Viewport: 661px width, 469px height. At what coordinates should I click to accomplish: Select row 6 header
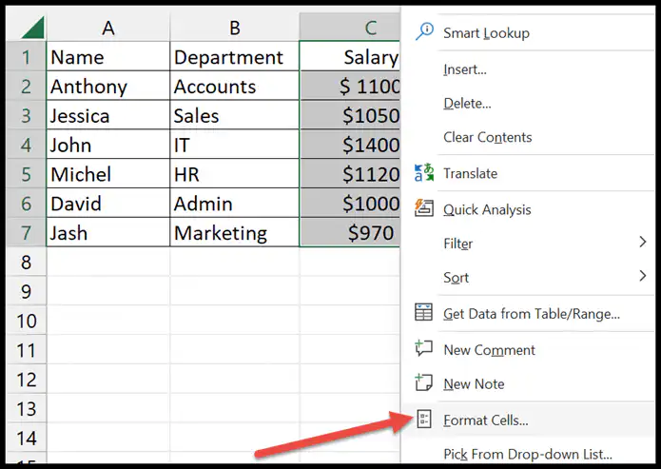pyautogui.click(x=26, y=203)
